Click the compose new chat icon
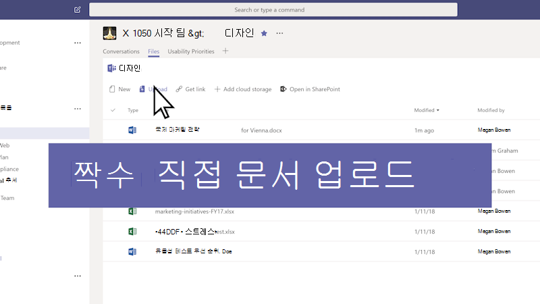This screenshot has width=540, height=304. (x=78, y=9)
